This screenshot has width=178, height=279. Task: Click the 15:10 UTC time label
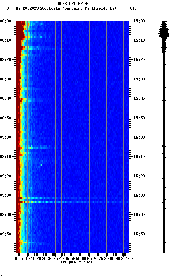coord(139,40)
